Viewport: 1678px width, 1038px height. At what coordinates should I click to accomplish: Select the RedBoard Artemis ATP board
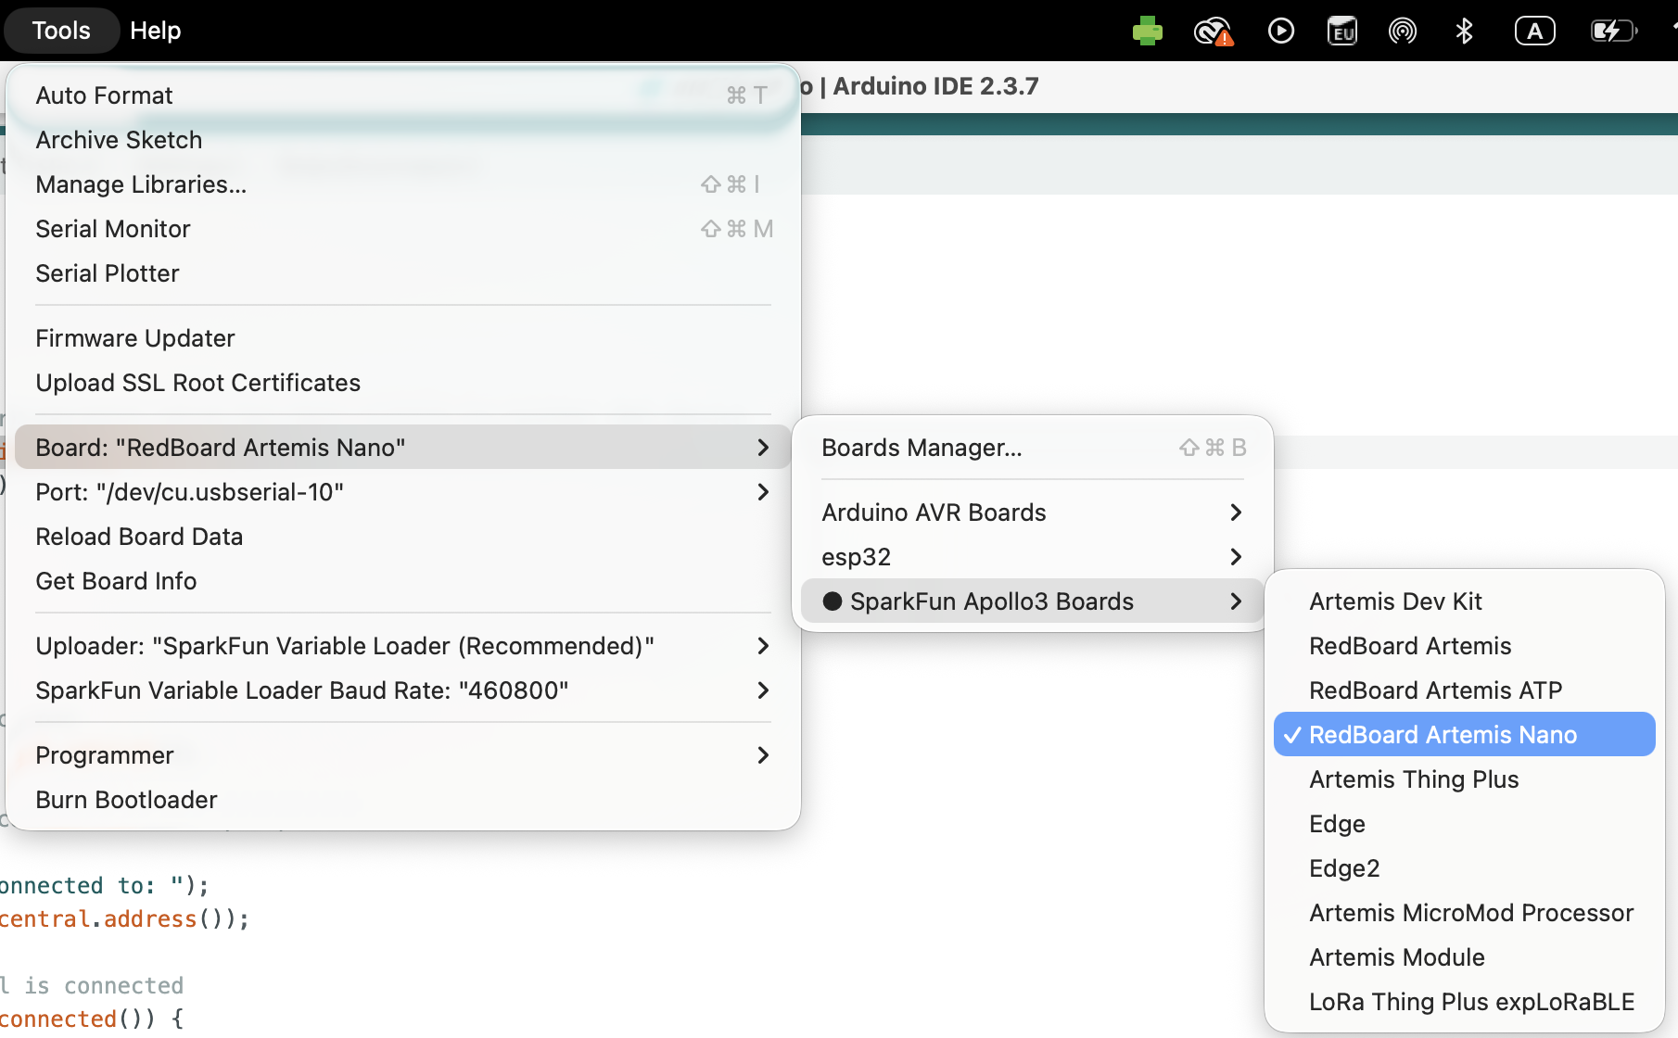(x=1435, y=690)
